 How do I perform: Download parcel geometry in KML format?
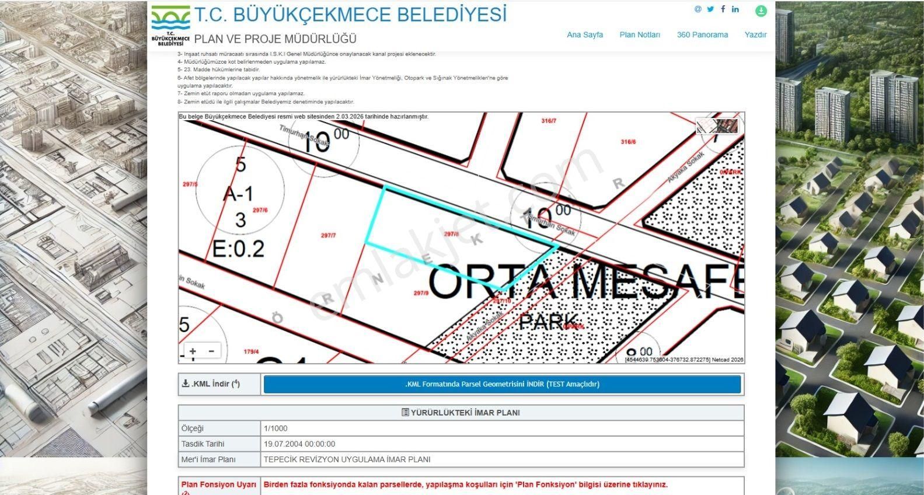[502, 384]
